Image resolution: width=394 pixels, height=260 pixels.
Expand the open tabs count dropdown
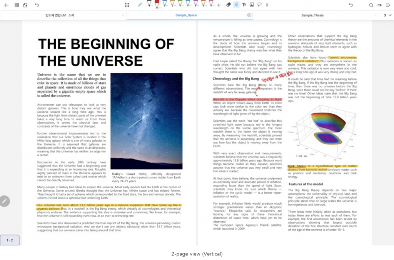(387, 15)
